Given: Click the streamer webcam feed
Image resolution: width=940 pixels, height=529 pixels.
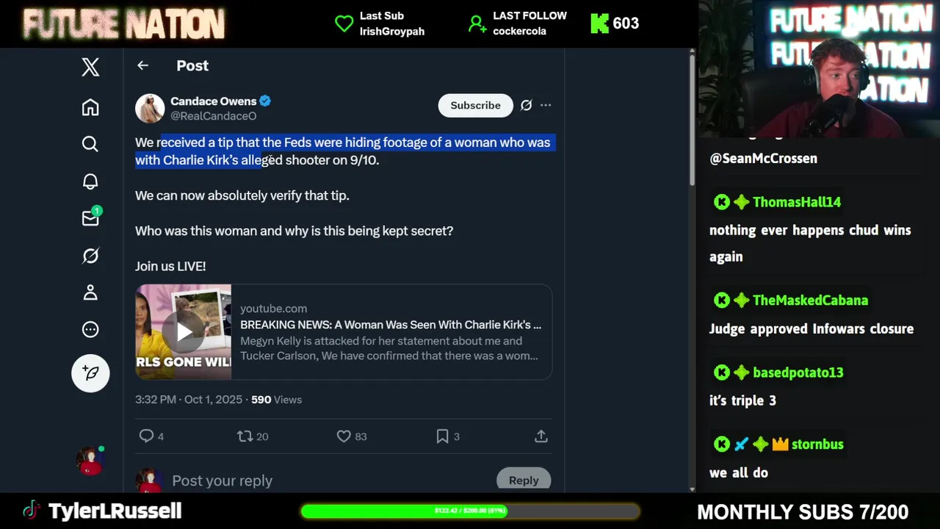Looking at the screenshot, I should click(819, 68).
